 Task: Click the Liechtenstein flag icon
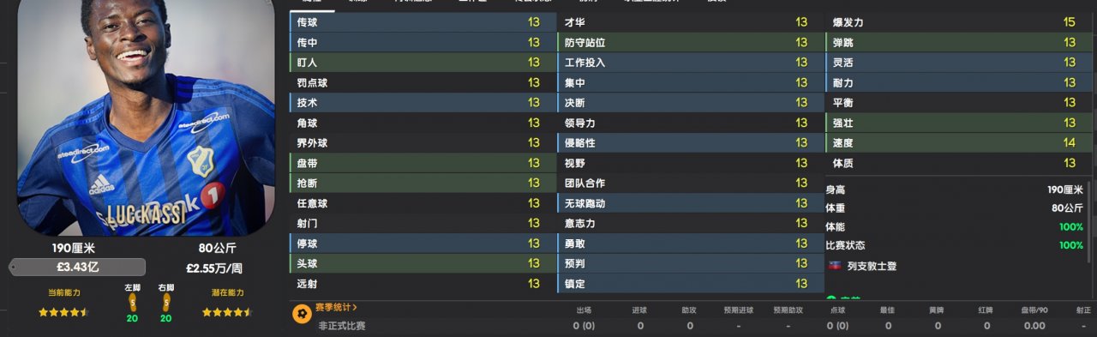835,266
